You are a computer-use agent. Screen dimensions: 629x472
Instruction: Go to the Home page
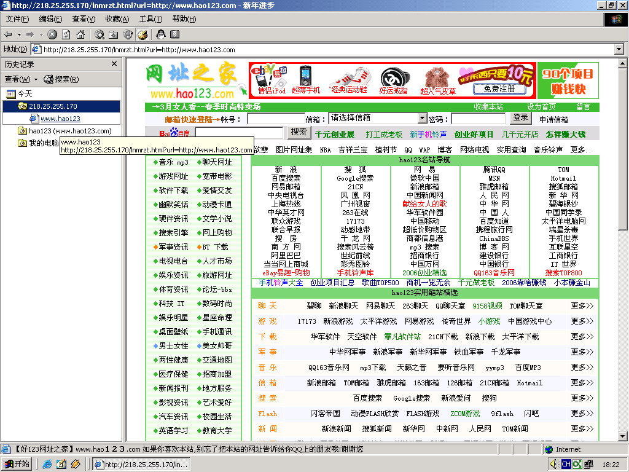(x=80, y=34)
